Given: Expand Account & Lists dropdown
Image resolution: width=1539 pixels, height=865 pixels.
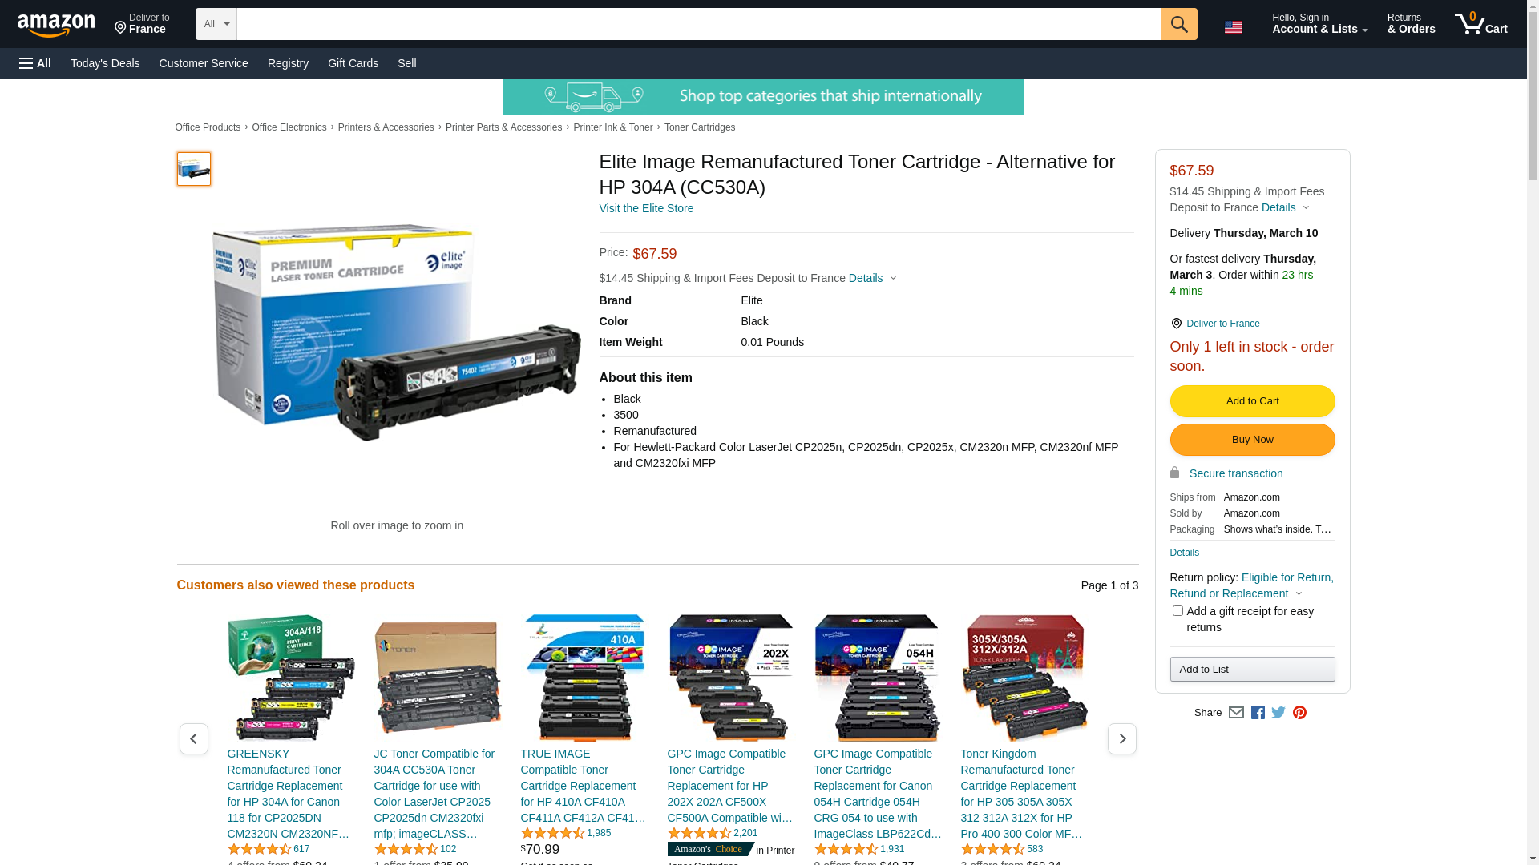Looking at the screenshot, I should pyautogui.click(x=1319, y=24).
